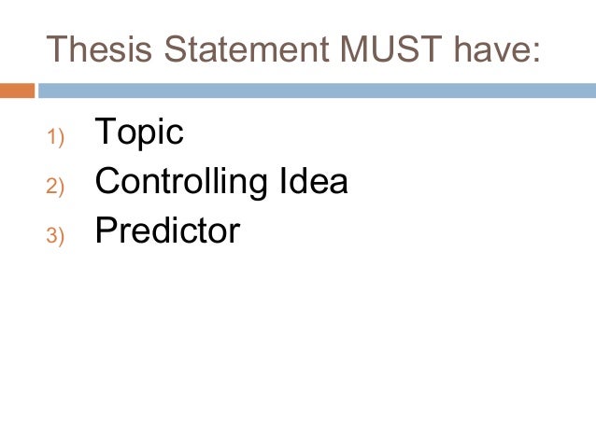The height and width of the screenshot is (447, 596).
Task: Click the capitalized word "MUST"
Action: click(390, 49)
